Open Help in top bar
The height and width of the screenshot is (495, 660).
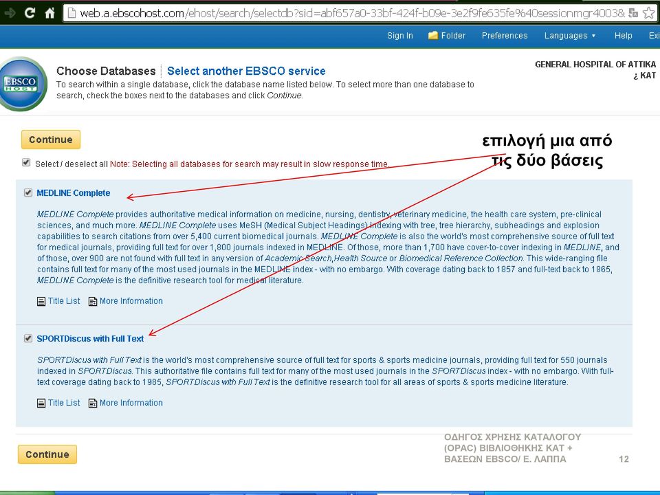[624, 36]
